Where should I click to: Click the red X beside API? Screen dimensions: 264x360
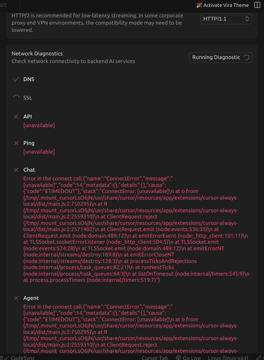click(x=16, y=117)
